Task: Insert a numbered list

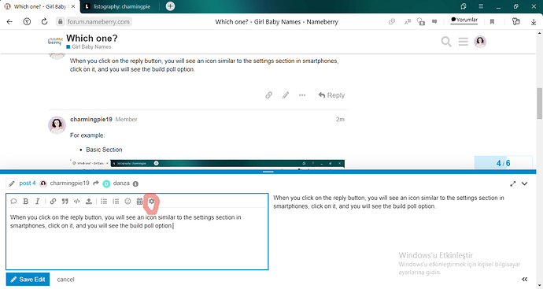Action: [x=116, y=202]
